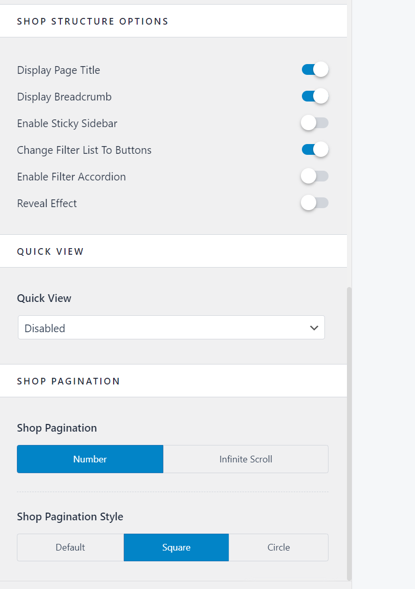Click the Reveal Effect text label
Screen dimensions: 415x589
point(47,203)
